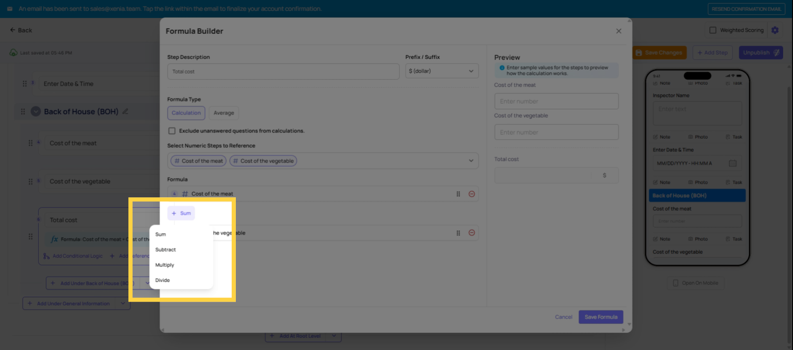Click drag handle beside Cost of the vegetable step
Viewport: 793px width, 350px height.
click(31, 182)
